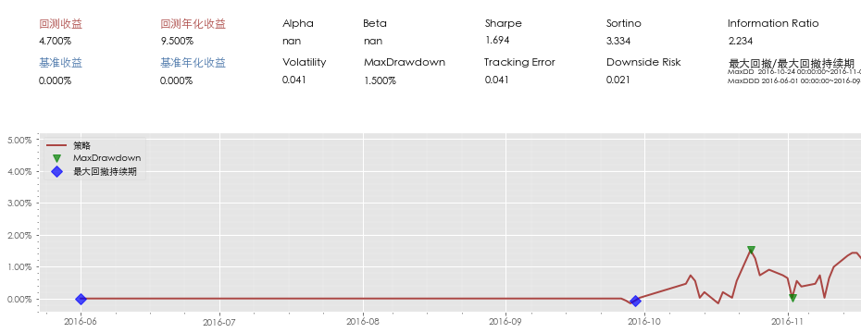Click the blue diamond legend icon
The image size is (861, 333).
coord(56,172)
